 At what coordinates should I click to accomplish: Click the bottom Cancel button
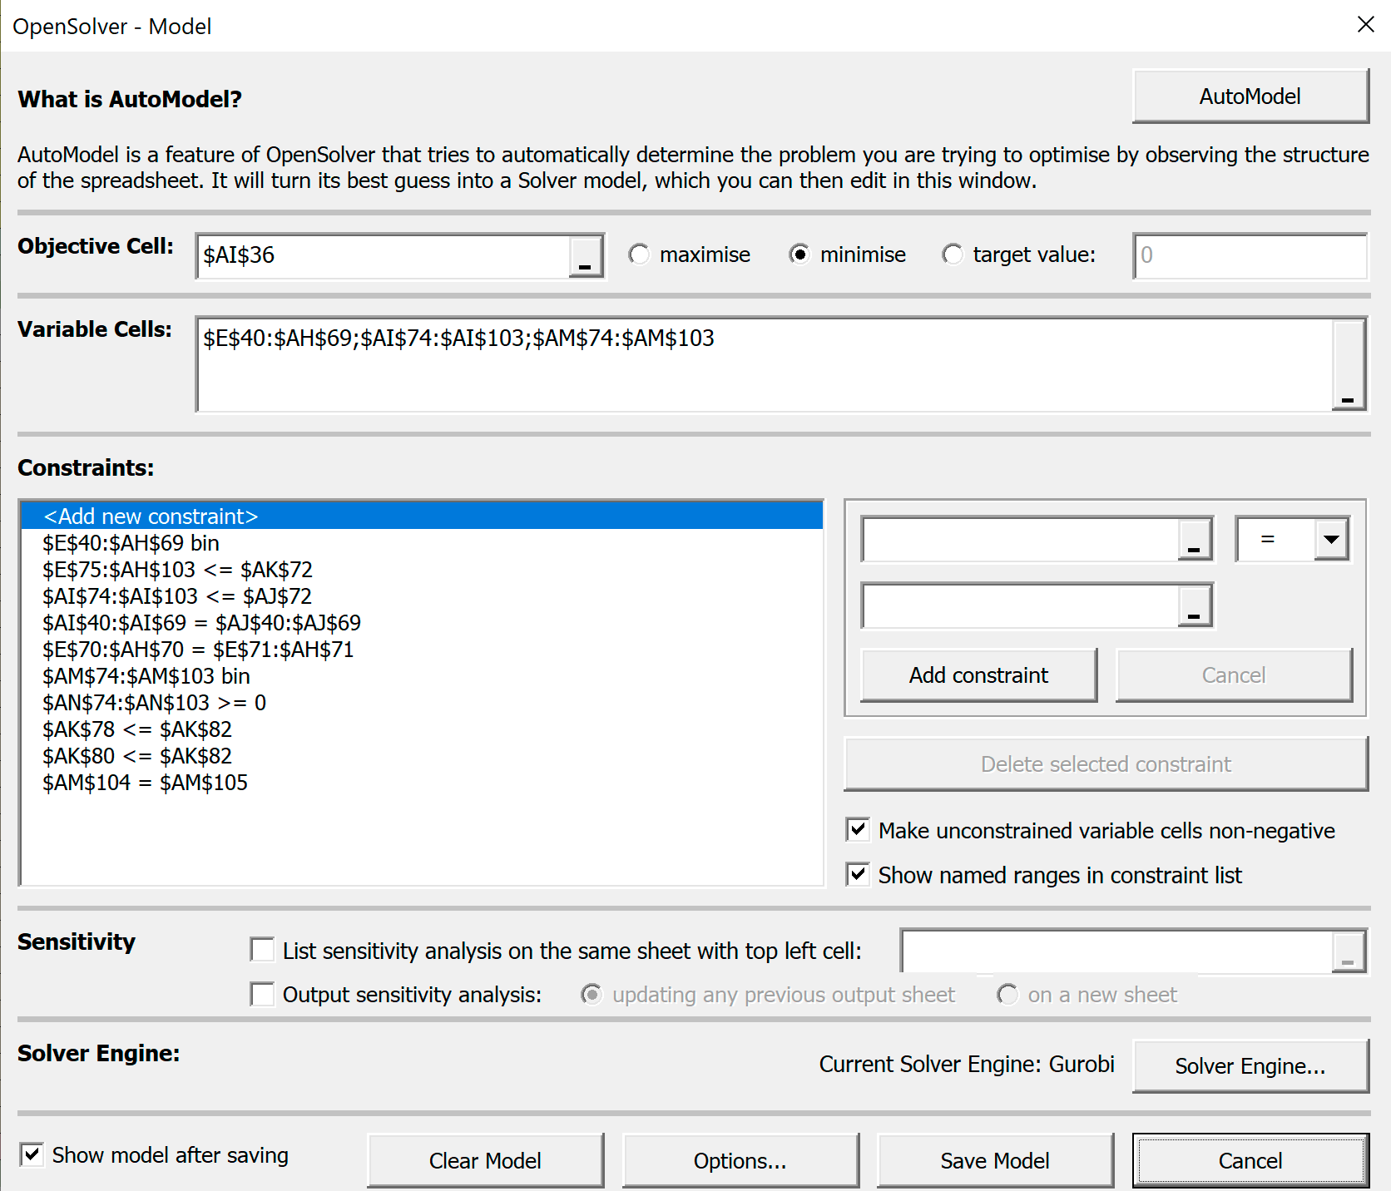pyautogui.click(x=1250, y=1161)
